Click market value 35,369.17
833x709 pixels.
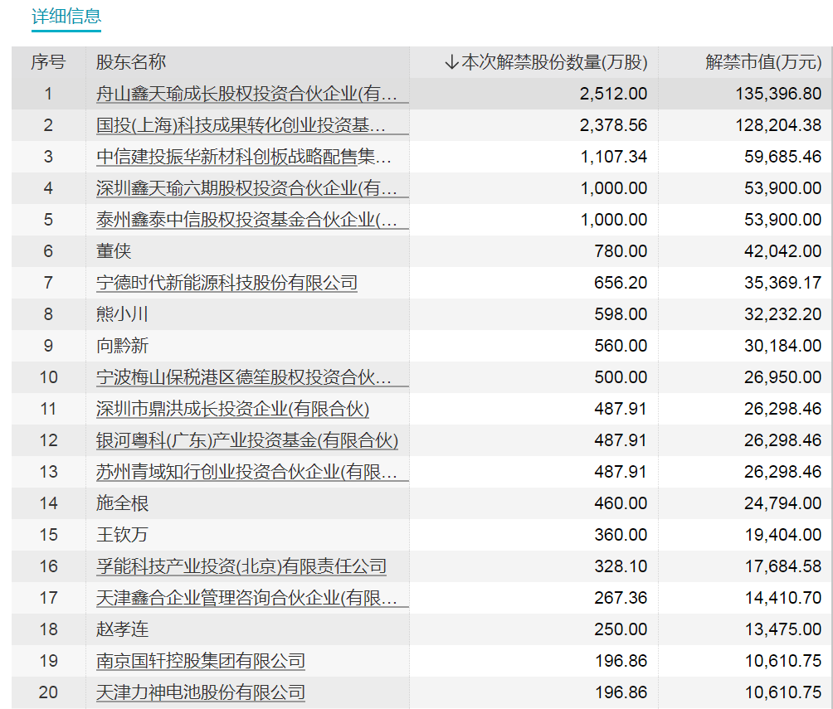[783, 283]
